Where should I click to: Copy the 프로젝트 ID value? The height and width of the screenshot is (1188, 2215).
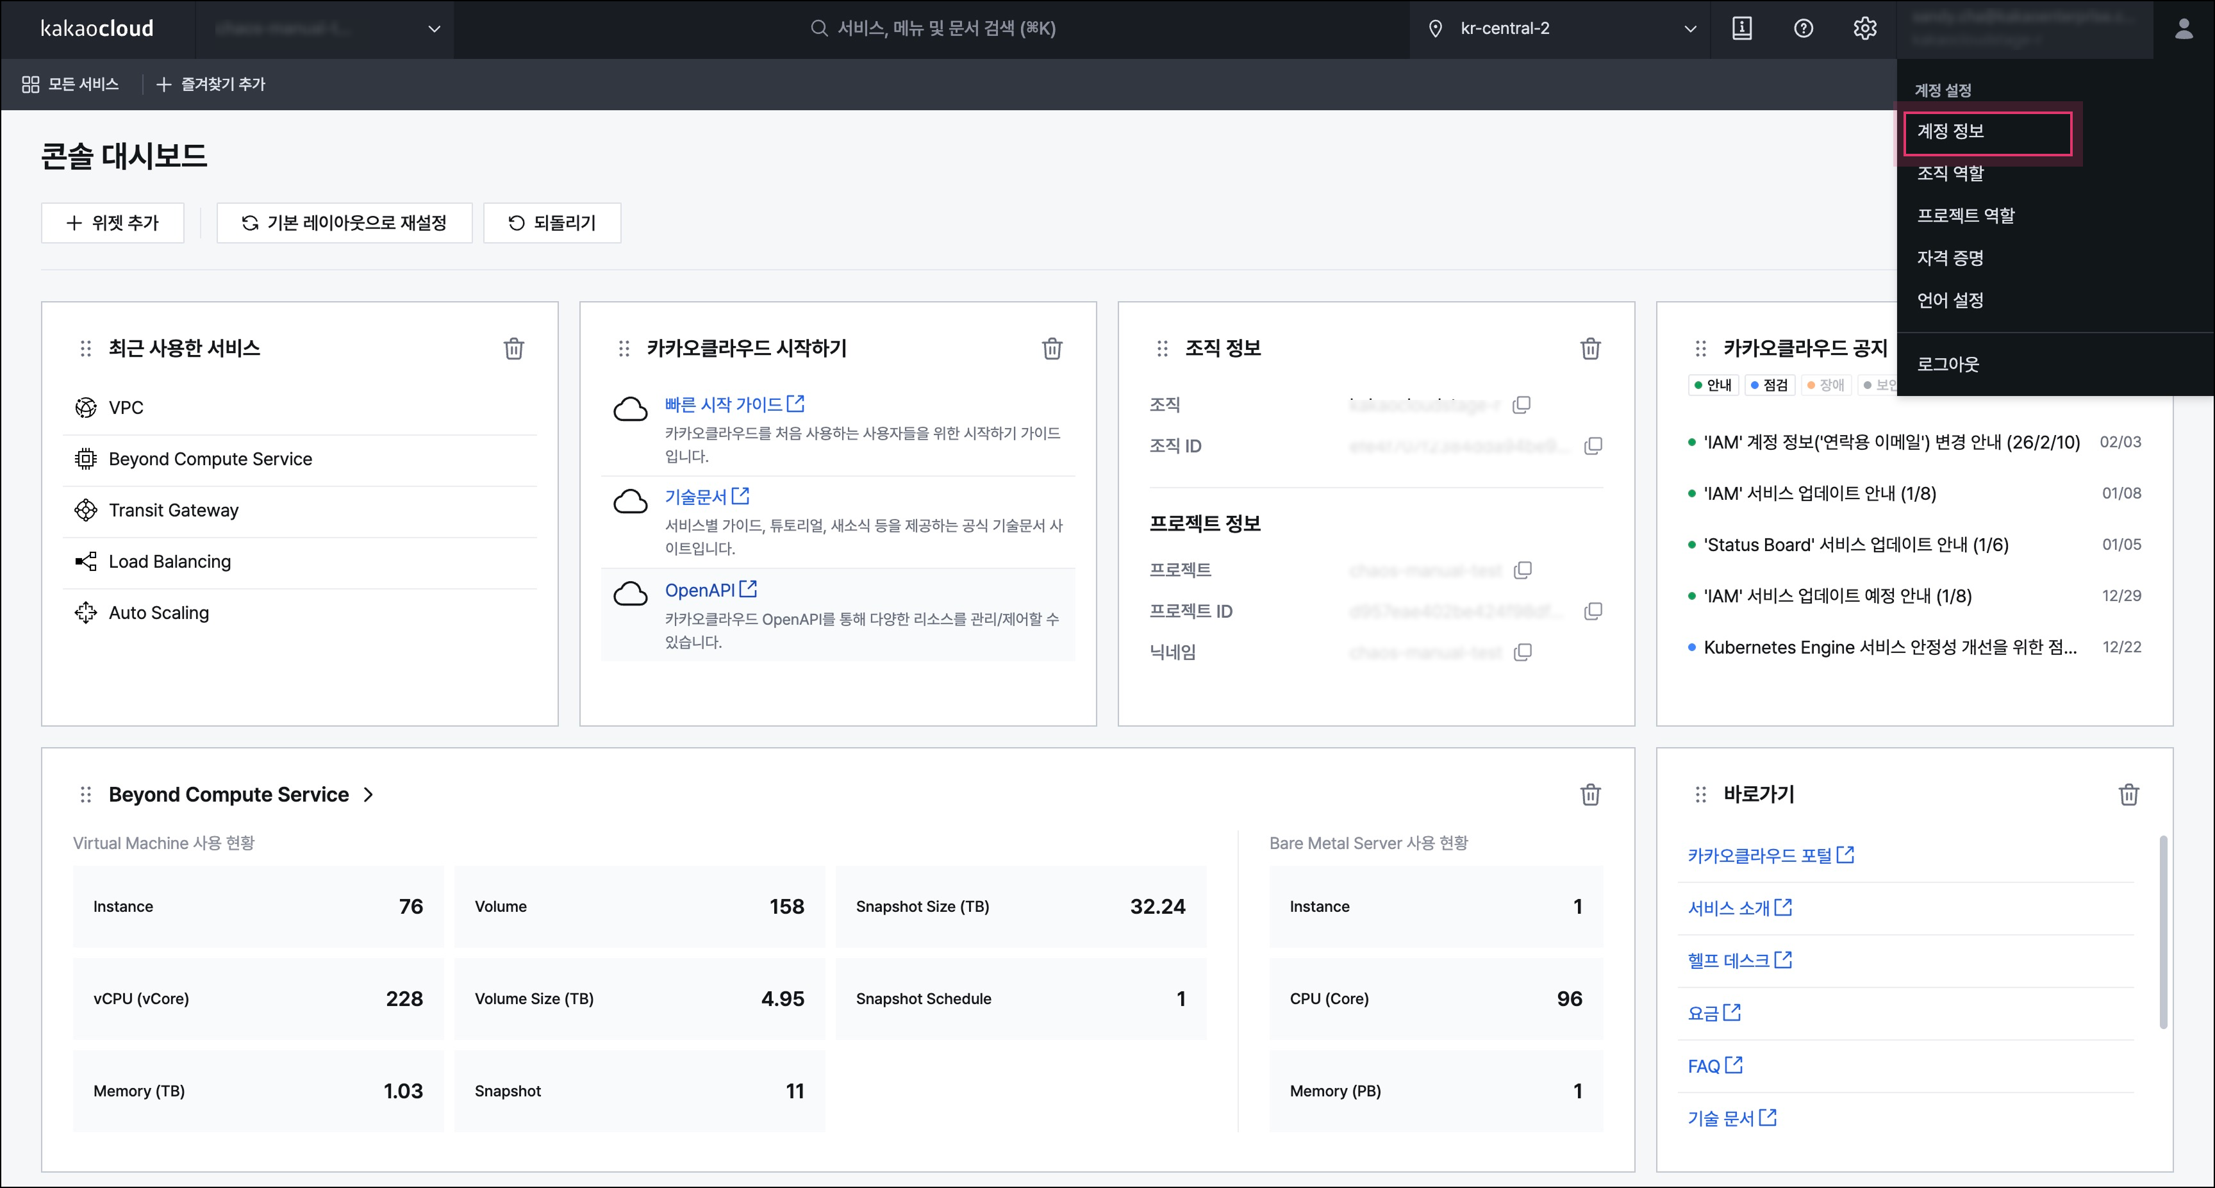click(1593, 610)
